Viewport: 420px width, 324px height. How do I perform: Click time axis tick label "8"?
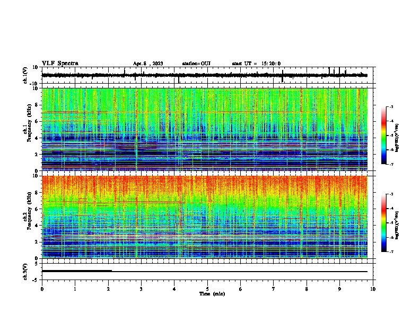pyautogui.click(x=307, y=289)
